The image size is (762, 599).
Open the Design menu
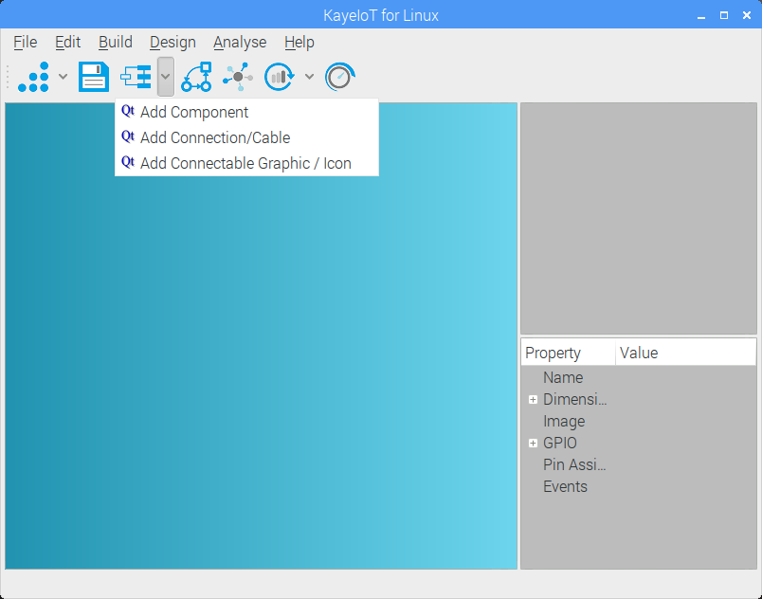tap(172, 43)
